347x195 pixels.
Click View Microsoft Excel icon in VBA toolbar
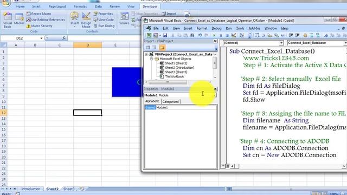click(x=149, y=35)
